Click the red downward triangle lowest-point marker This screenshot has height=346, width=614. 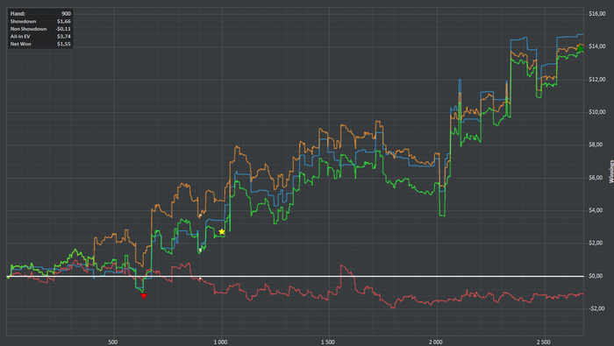pos(144,296)
